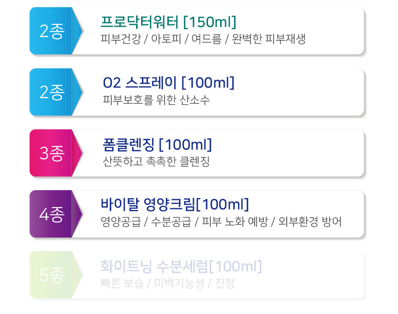Open the 화이트닝 수분세럼[100ml] title
Screen dimensions: 398x314
181,266
